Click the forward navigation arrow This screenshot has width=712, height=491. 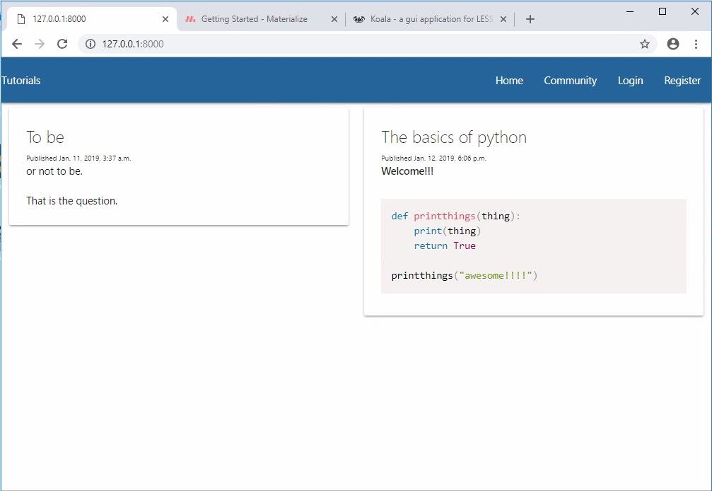point(40,43)
